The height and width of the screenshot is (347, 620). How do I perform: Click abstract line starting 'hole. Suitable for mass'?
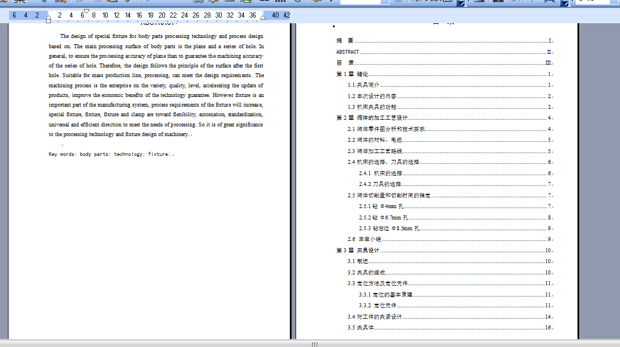pos(156,75)
